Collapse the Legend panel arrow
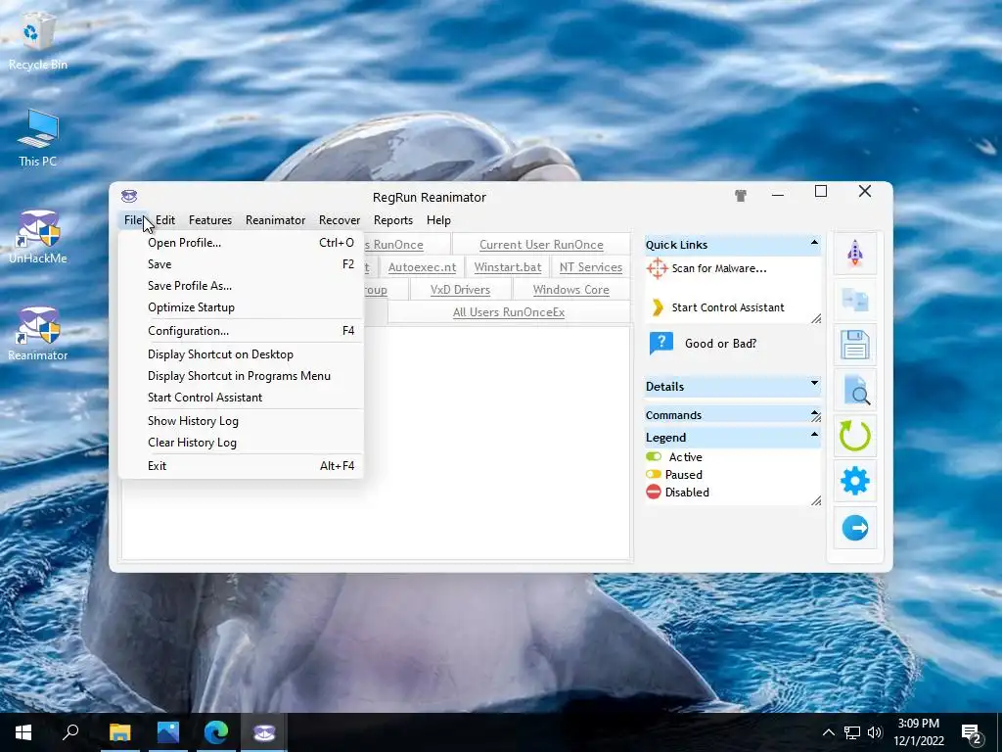 [x=814, y=435]
